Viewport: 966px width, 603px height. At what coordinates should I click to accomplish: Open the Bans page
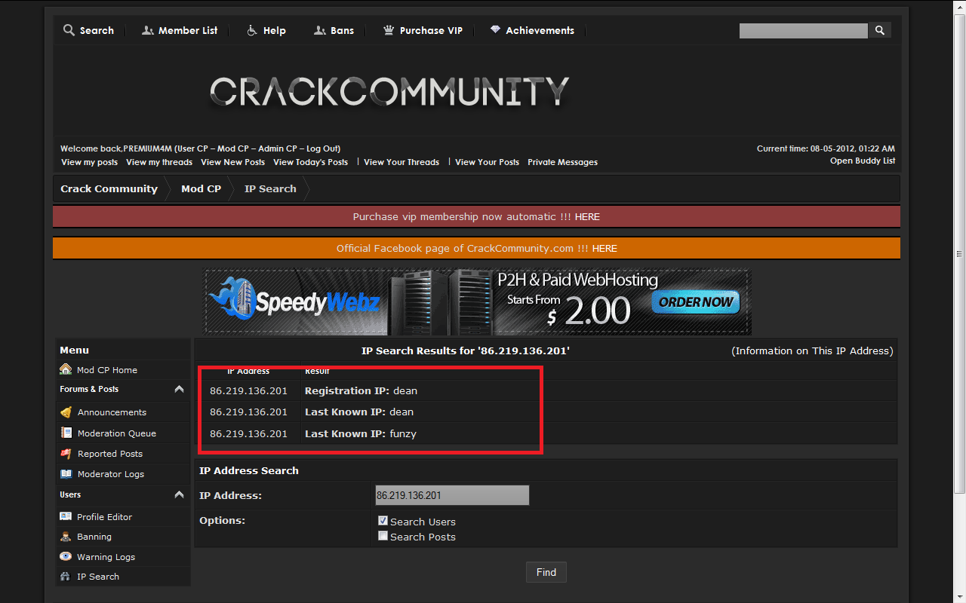[x=342, y=30]
